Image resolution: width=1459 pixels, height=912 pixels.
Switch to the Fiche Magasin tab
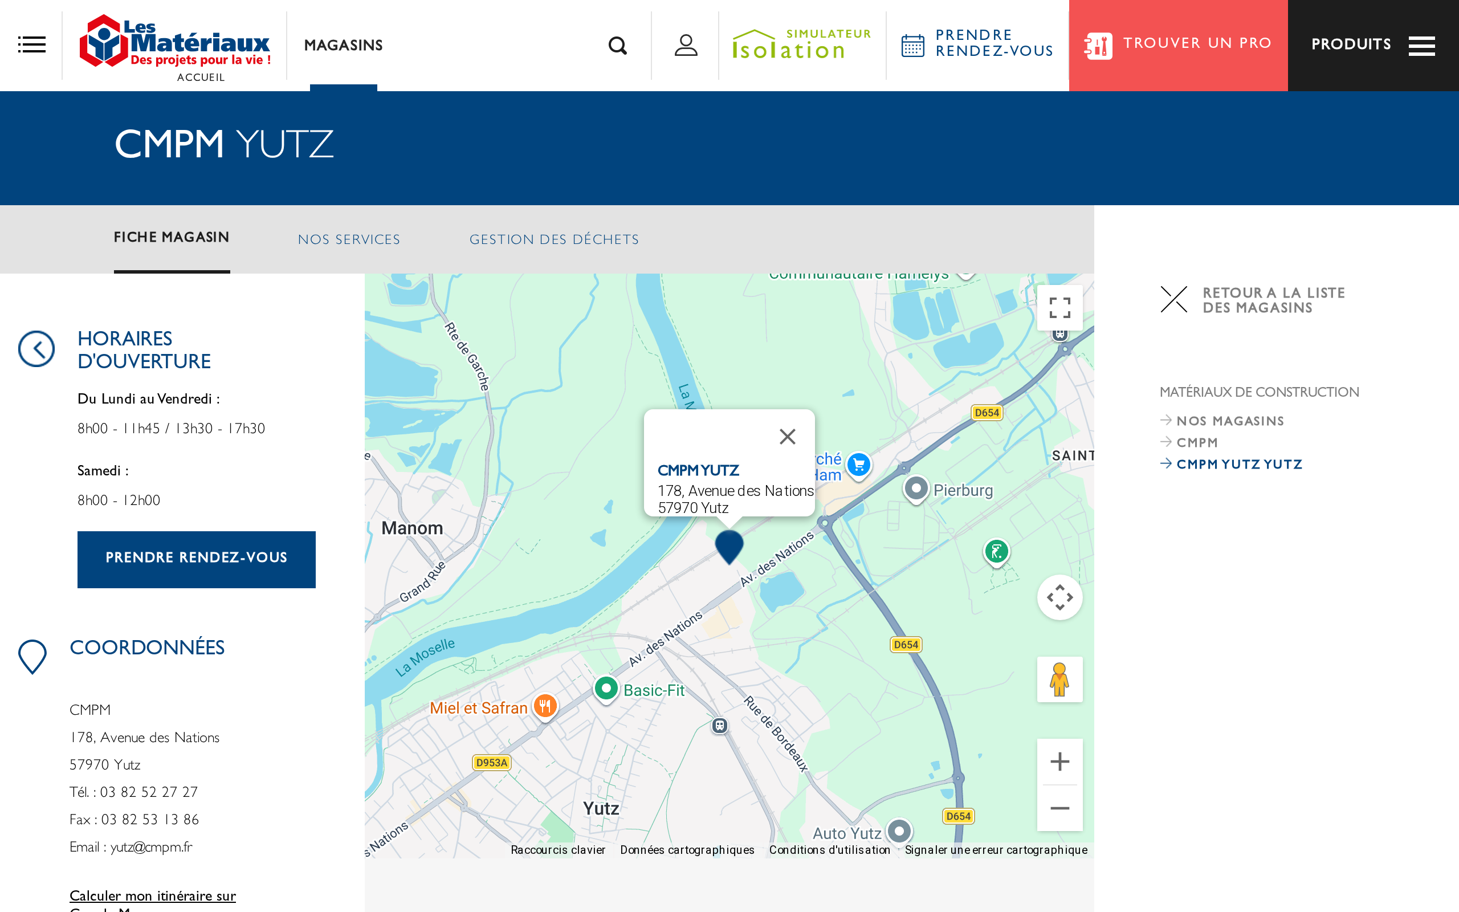click(172, 237)
